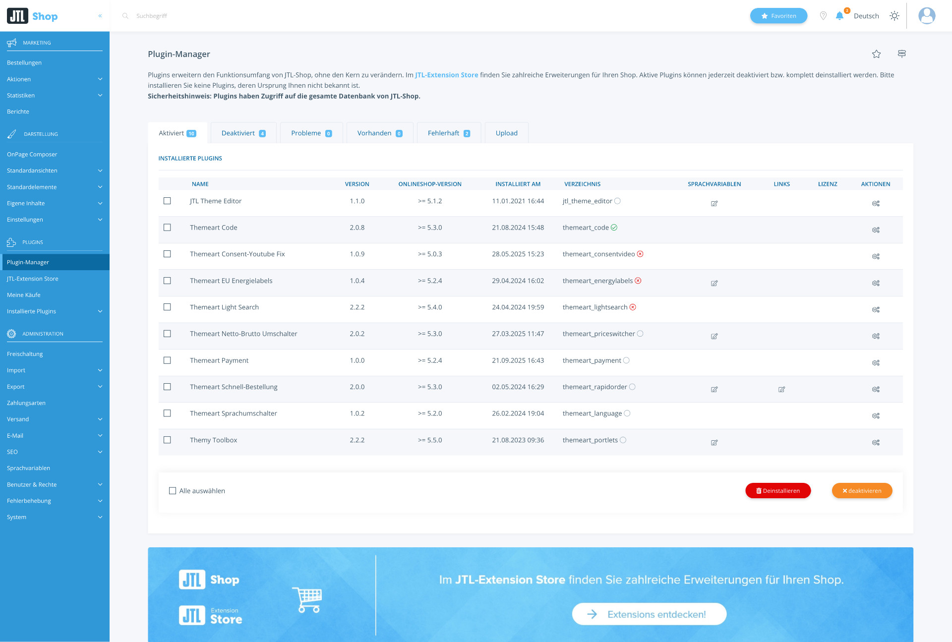Follow the JTL-Extension Store link in the description
The image size is (952, 642).
pos(446,75)
